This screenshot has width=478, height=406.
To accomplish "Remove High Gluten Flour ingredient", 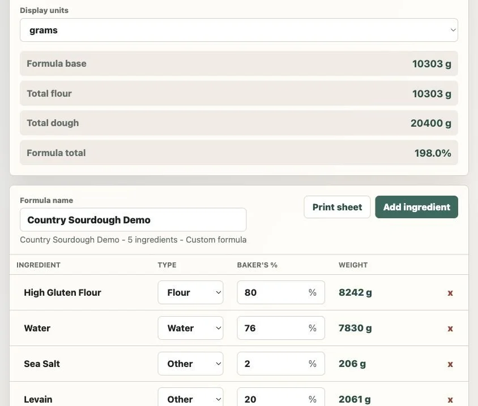I will click(450, 293).
